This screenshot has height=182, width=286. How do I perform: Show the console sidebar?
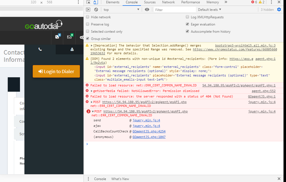88,9
